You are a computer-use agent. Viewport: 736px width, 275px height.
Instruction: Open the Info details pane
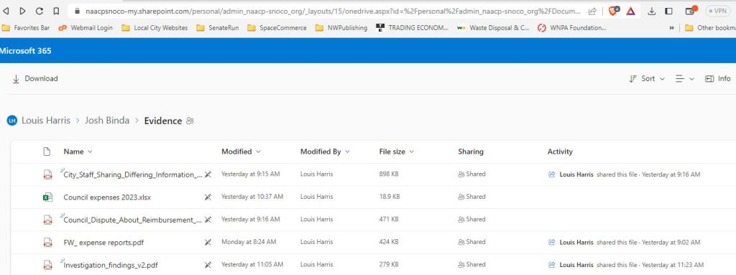click(x=718, y=79)
